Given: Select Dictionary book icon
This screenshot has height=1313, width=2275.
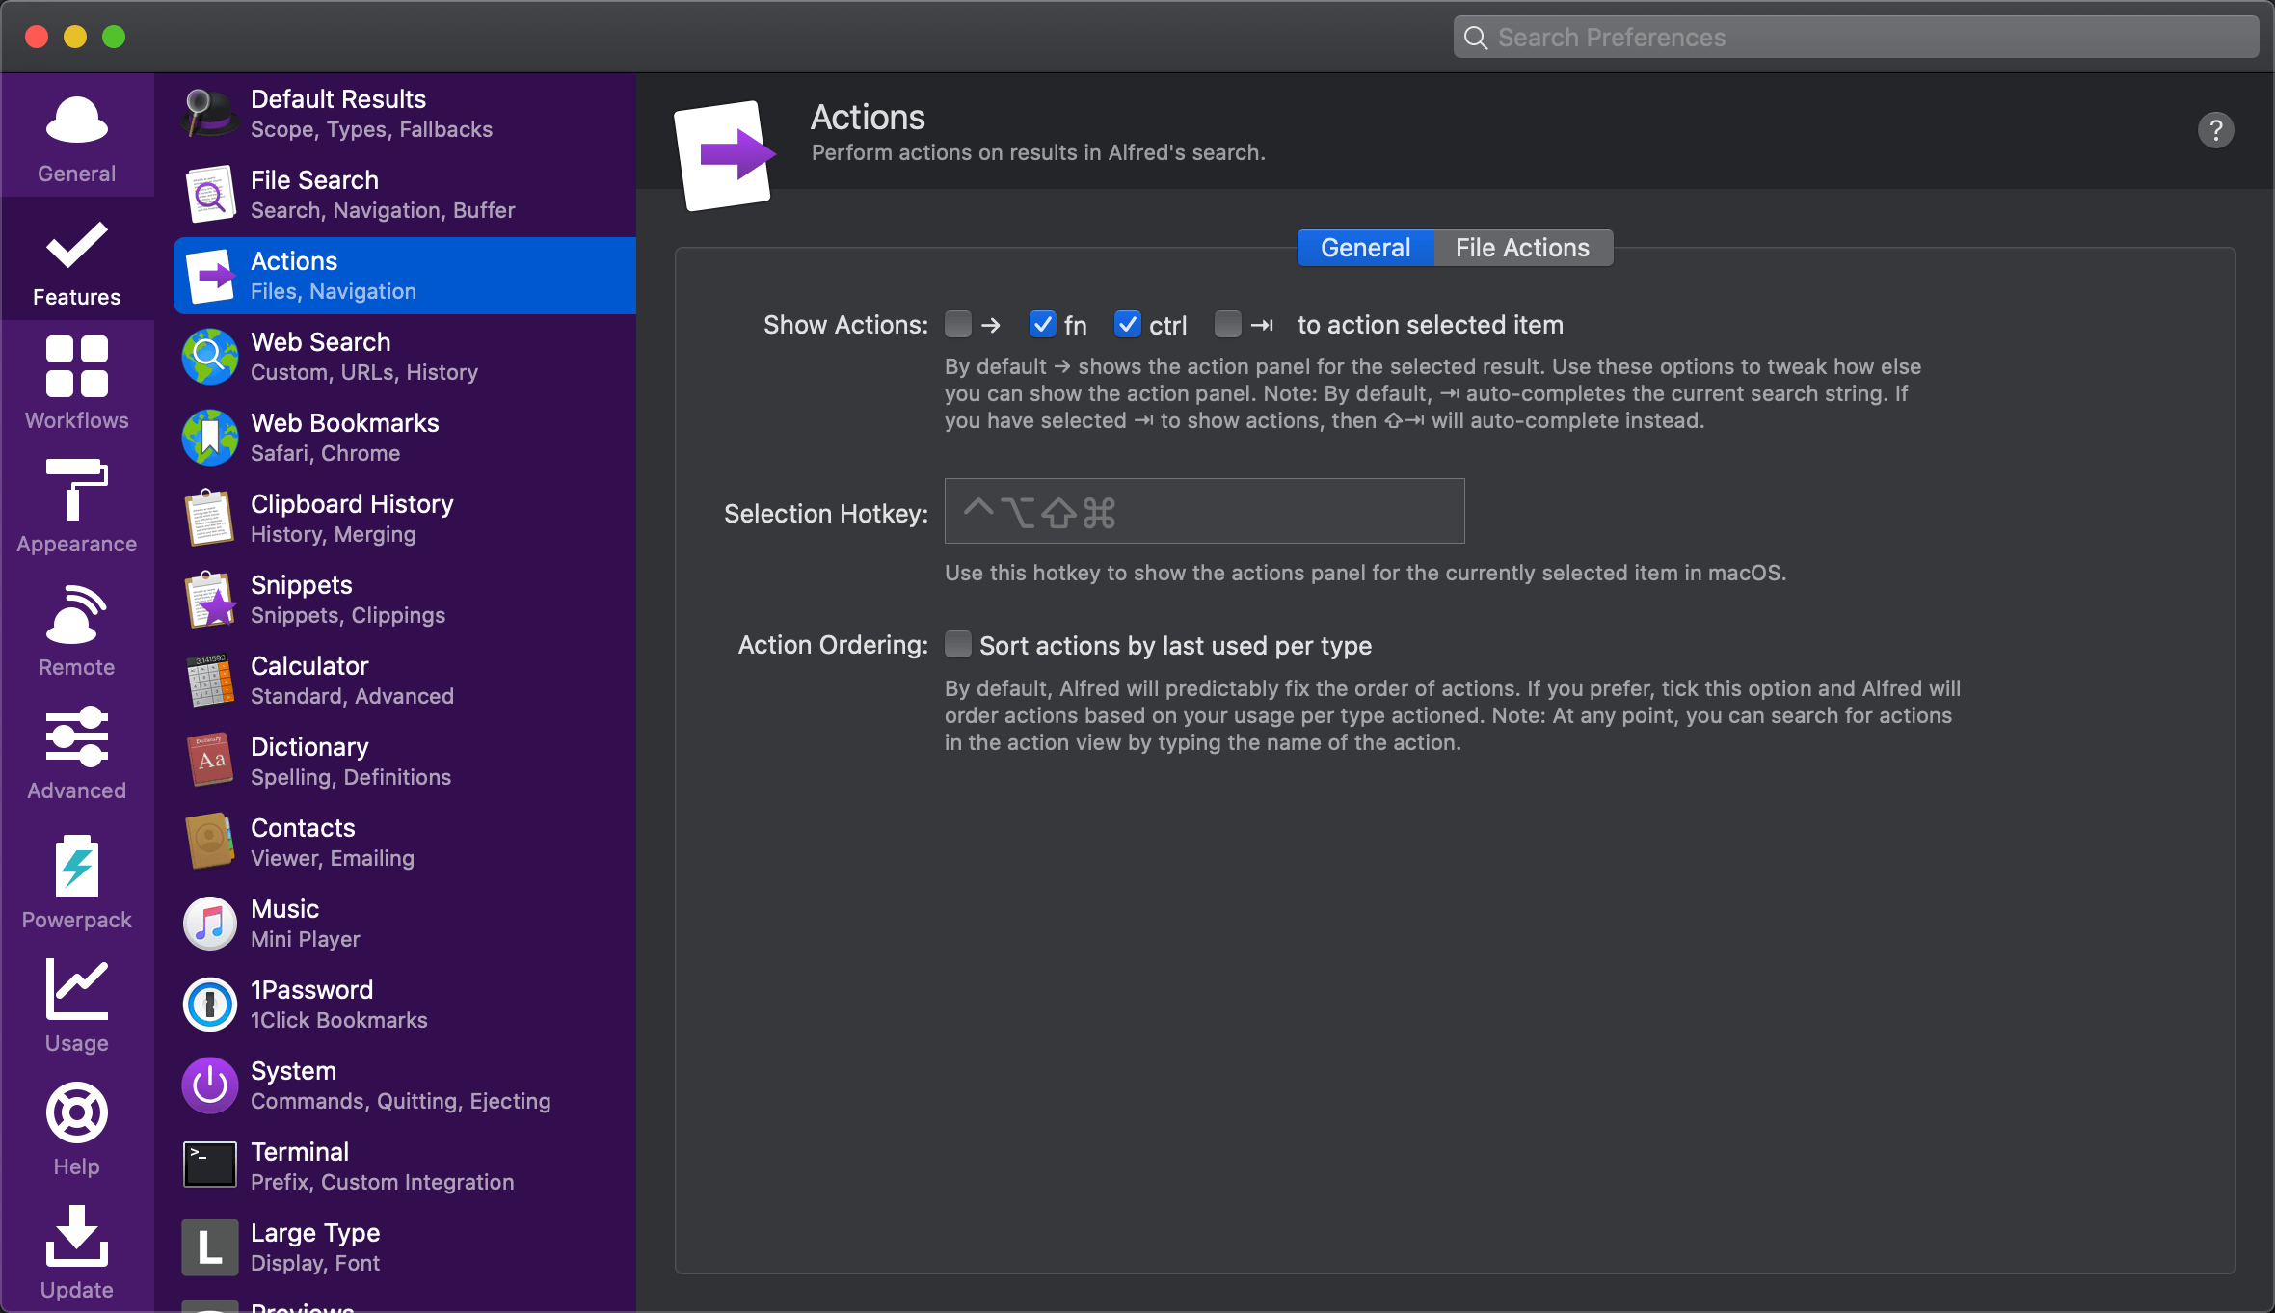Looking at the screenshot, I should pyautogui.click(x=210, y=762).
